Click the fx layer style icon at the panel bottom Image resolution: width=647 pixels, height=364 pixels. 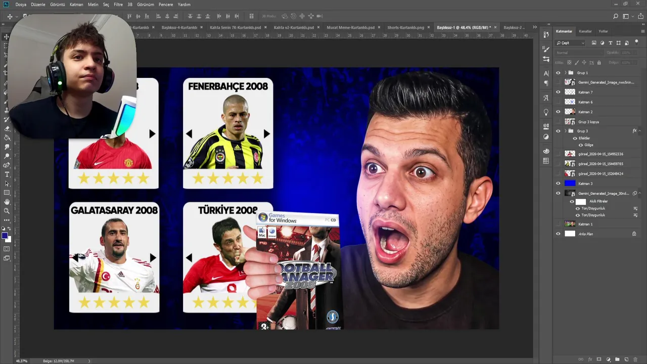click(x=590, y=359)
